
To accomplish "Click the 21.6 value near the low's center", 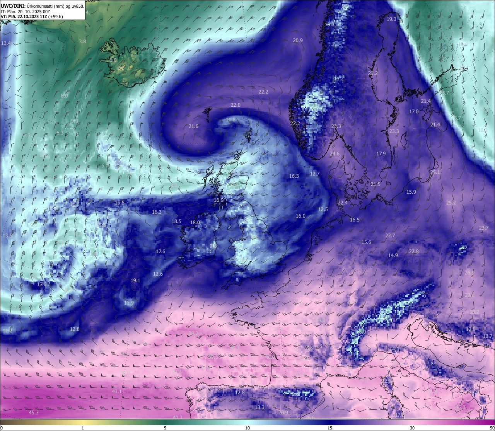I will pyautogui.click(x=193, y=126).
